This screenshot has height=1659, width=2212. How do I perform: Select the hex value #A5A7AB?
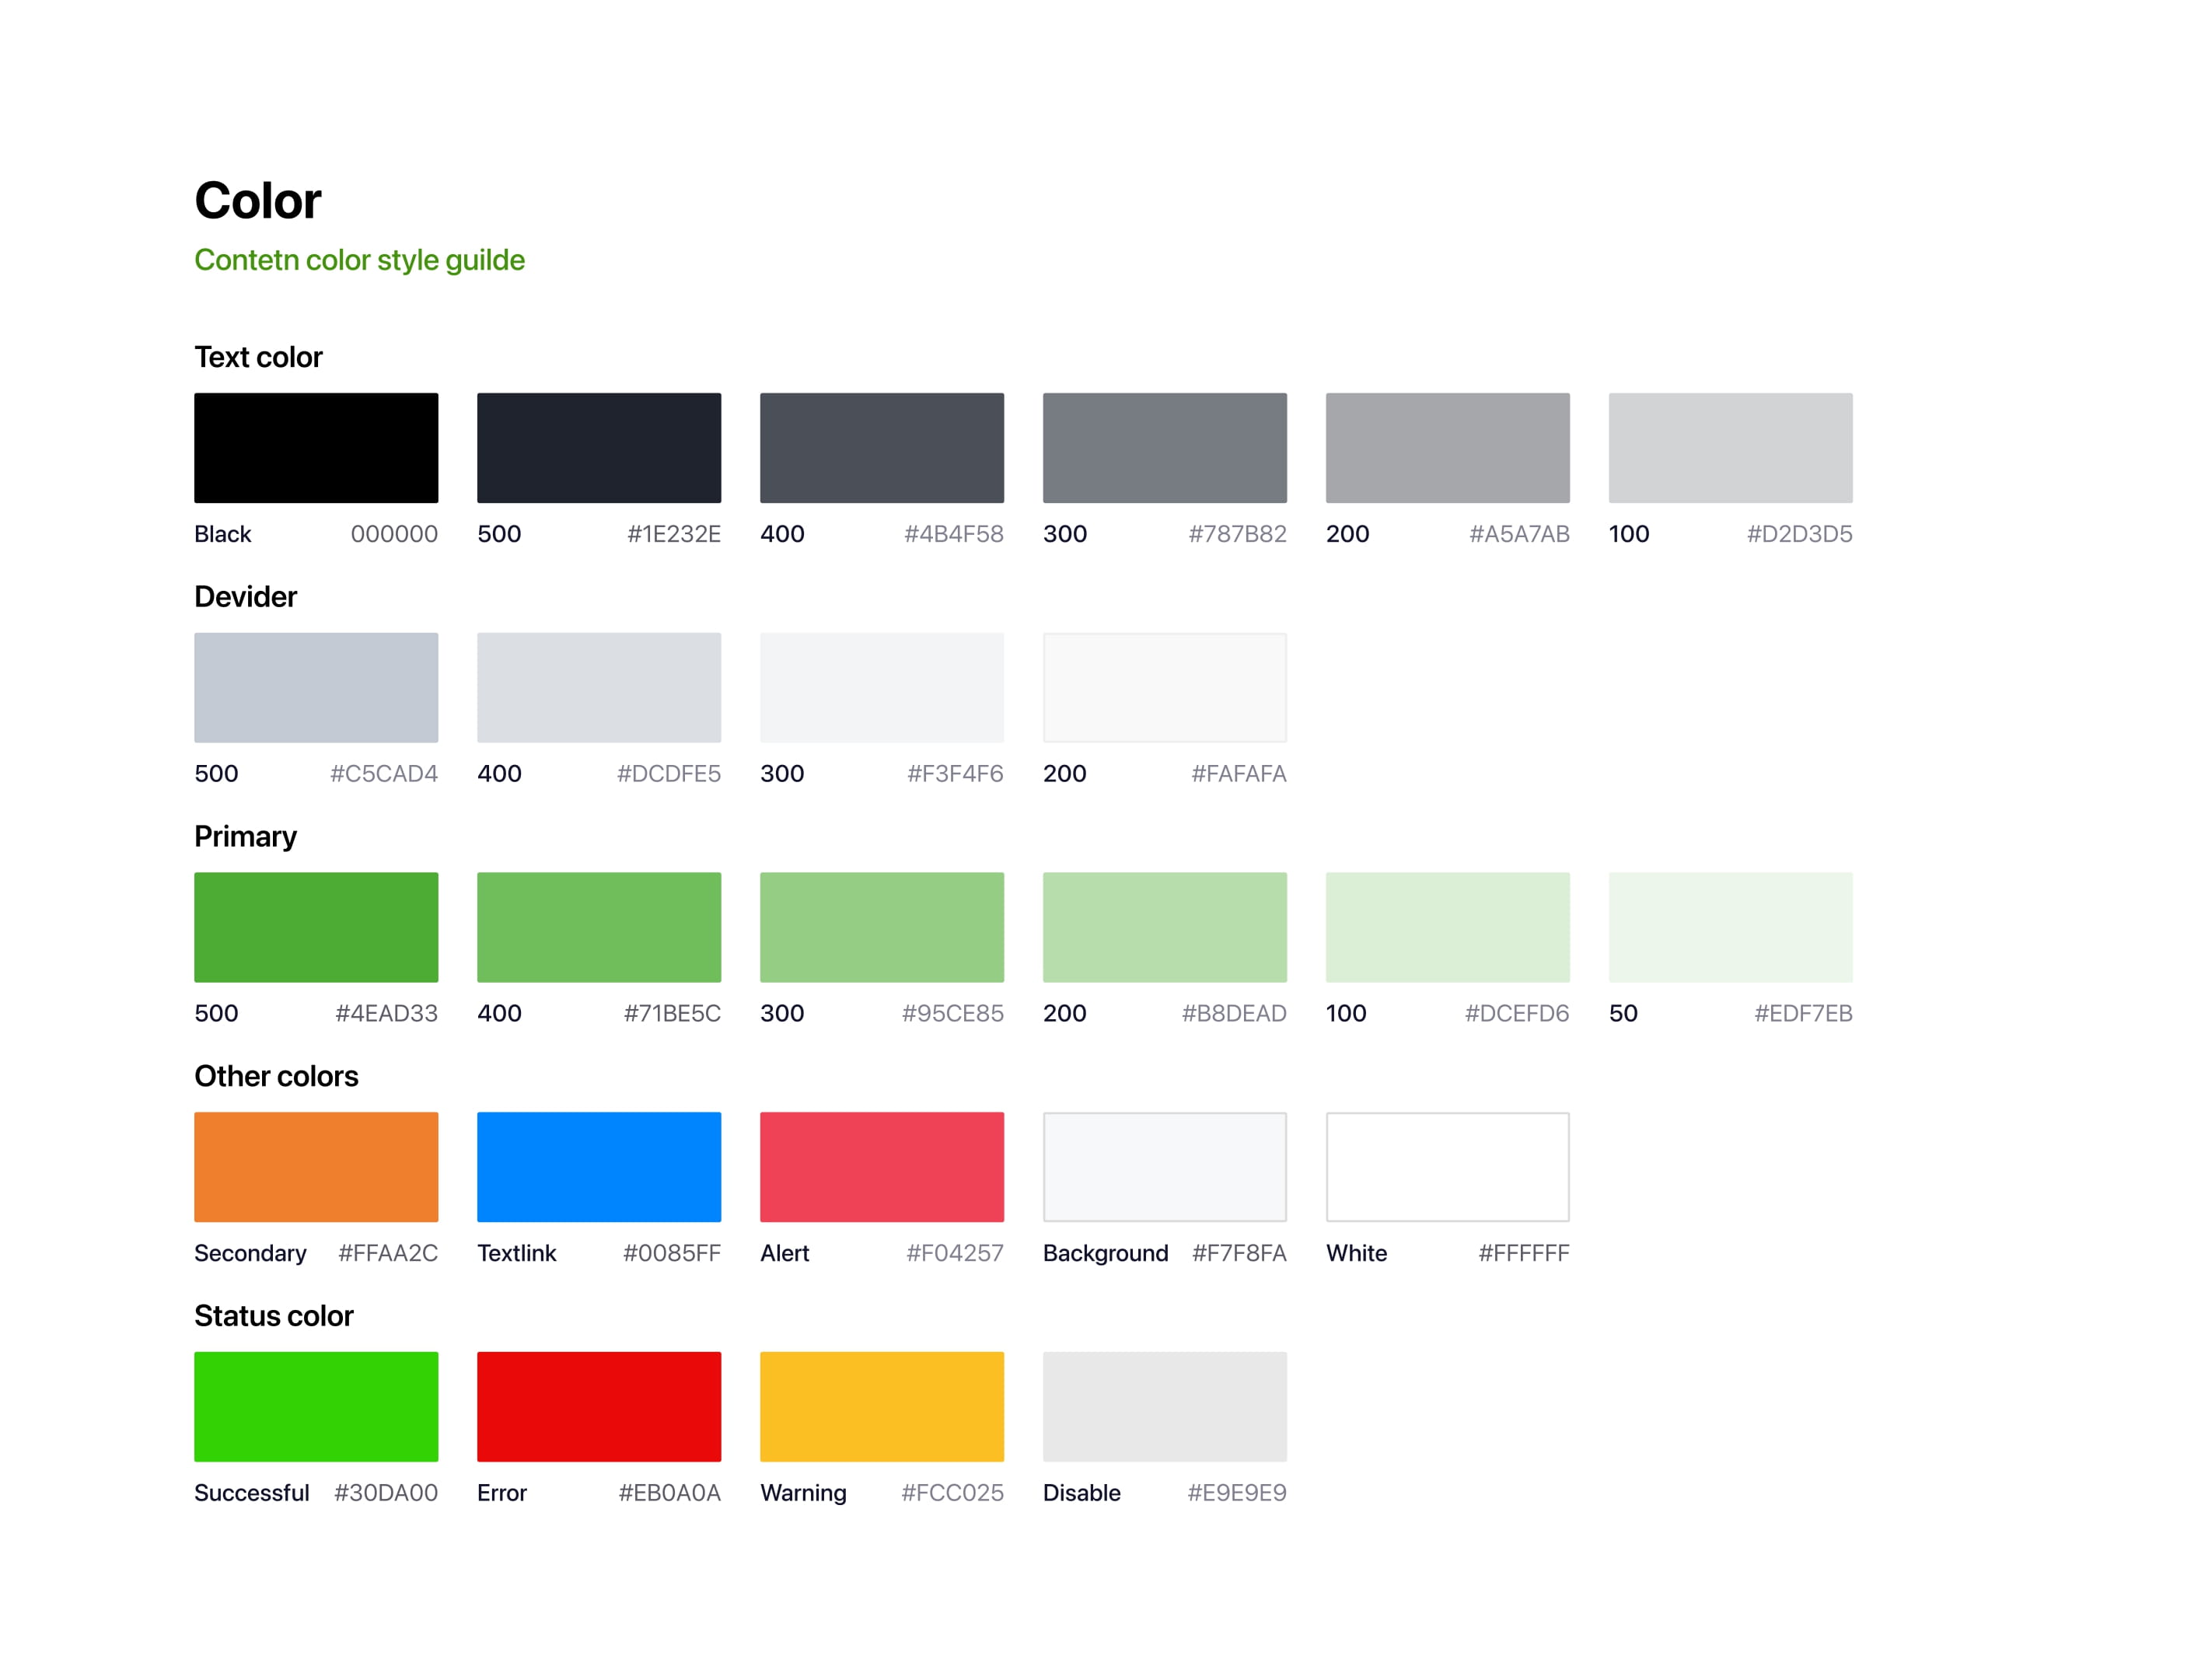pyautogui.click(x=1519, y=534)
